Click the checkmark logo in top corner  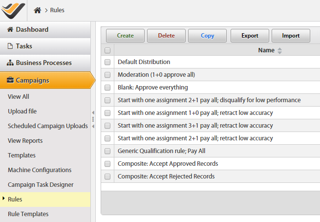point(13,10)
